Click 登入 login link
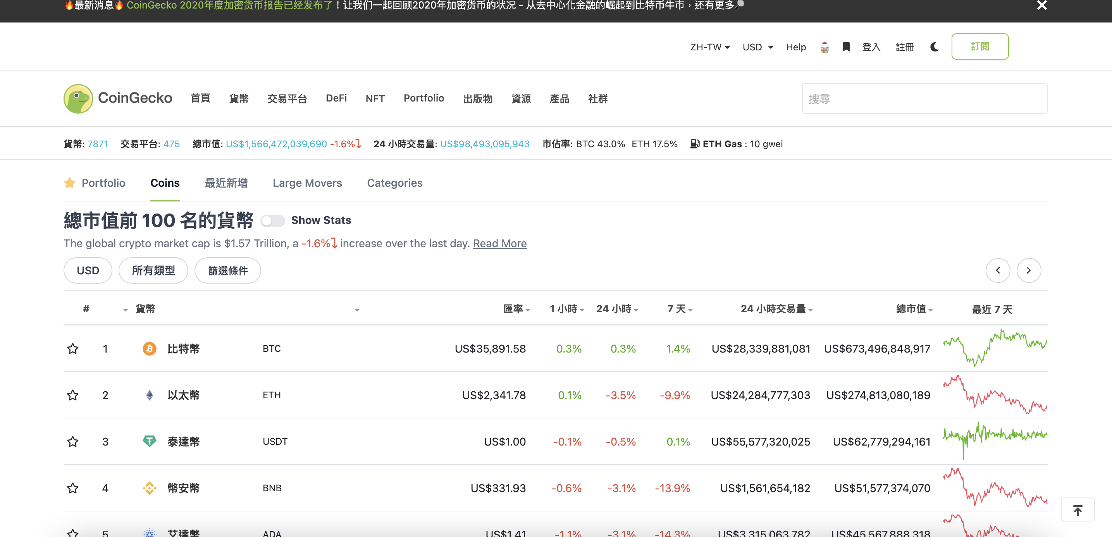The image size is (1112, 537). [871, 47]
